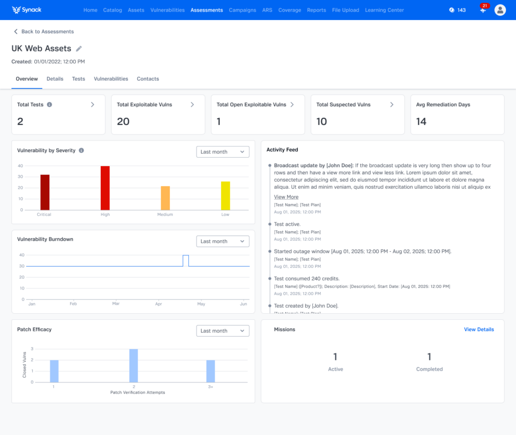The width and height of the screenshot is (516, 435).
Task: Click the Total Tests info icon
Action: (x=49, y=105)
